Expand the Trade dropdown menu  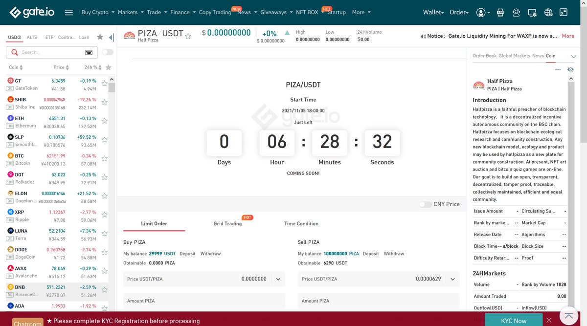pos(157,12)
